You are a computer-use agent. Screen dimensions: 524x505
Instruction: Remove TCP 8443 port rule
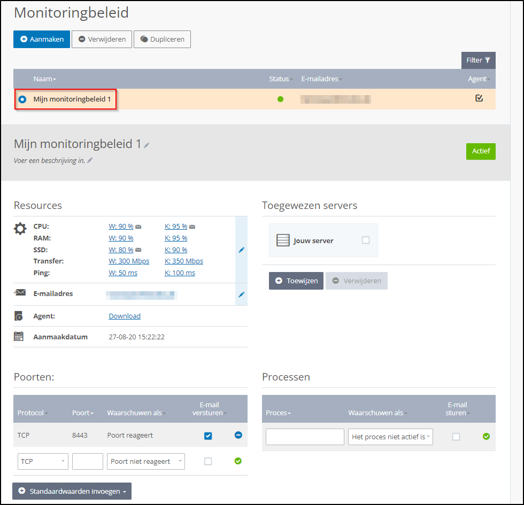coord(238,435)
